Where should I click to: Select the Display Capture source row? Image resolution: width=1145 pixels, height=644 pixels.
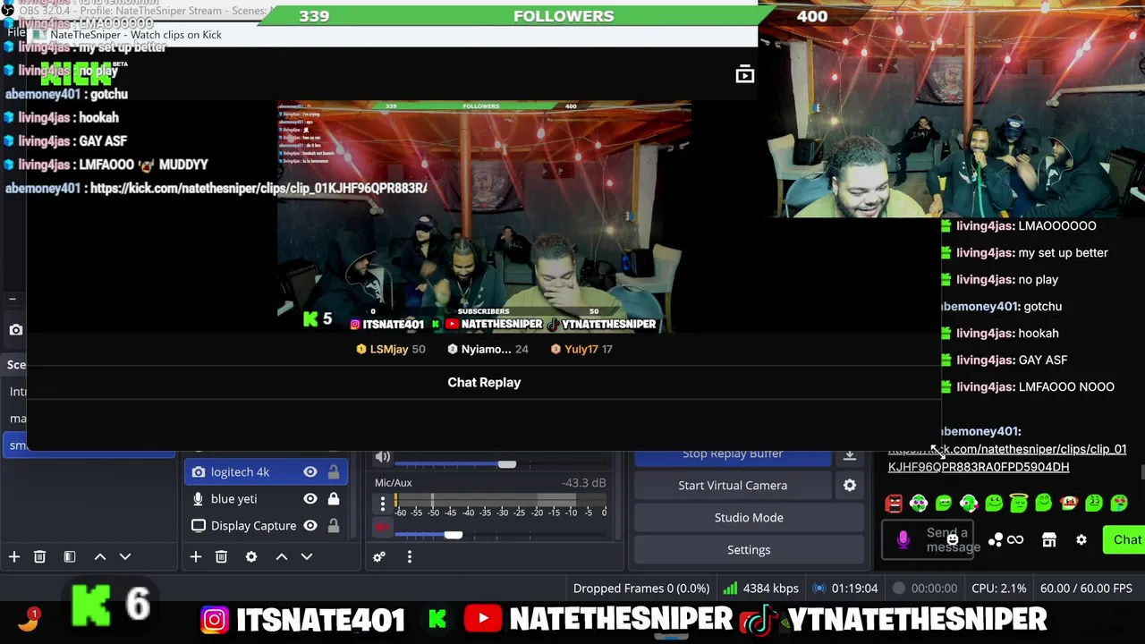tap(266, 525)
